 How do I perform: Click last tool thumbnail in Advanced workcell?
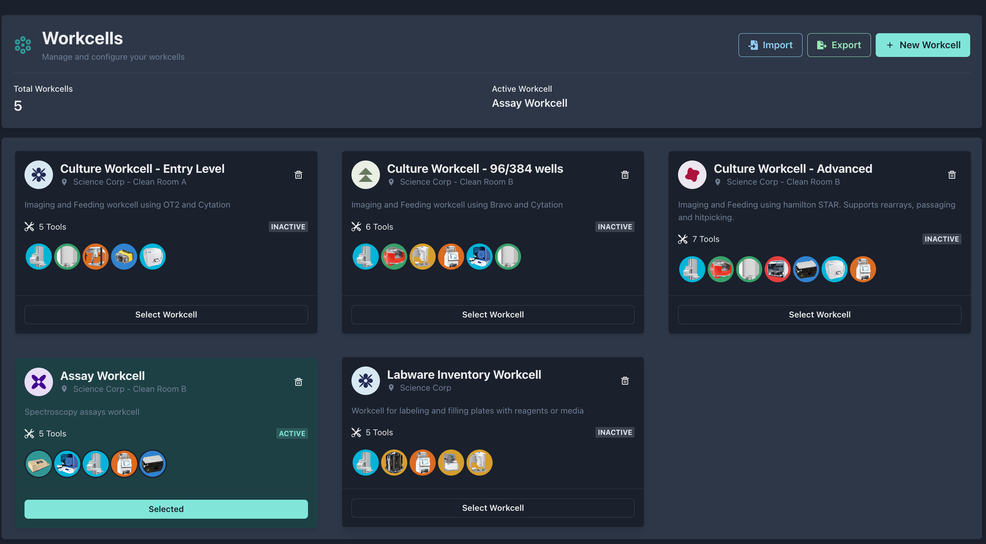(863, 269)
